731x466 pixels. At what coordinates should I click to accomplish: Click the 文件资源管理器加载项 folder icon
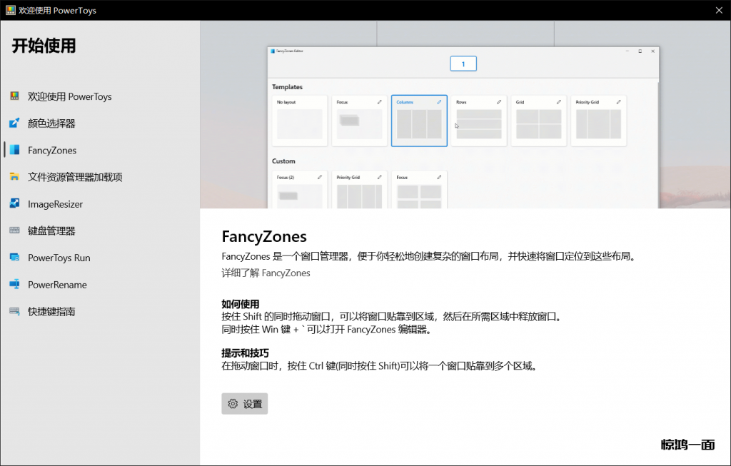tap(14, 177)
